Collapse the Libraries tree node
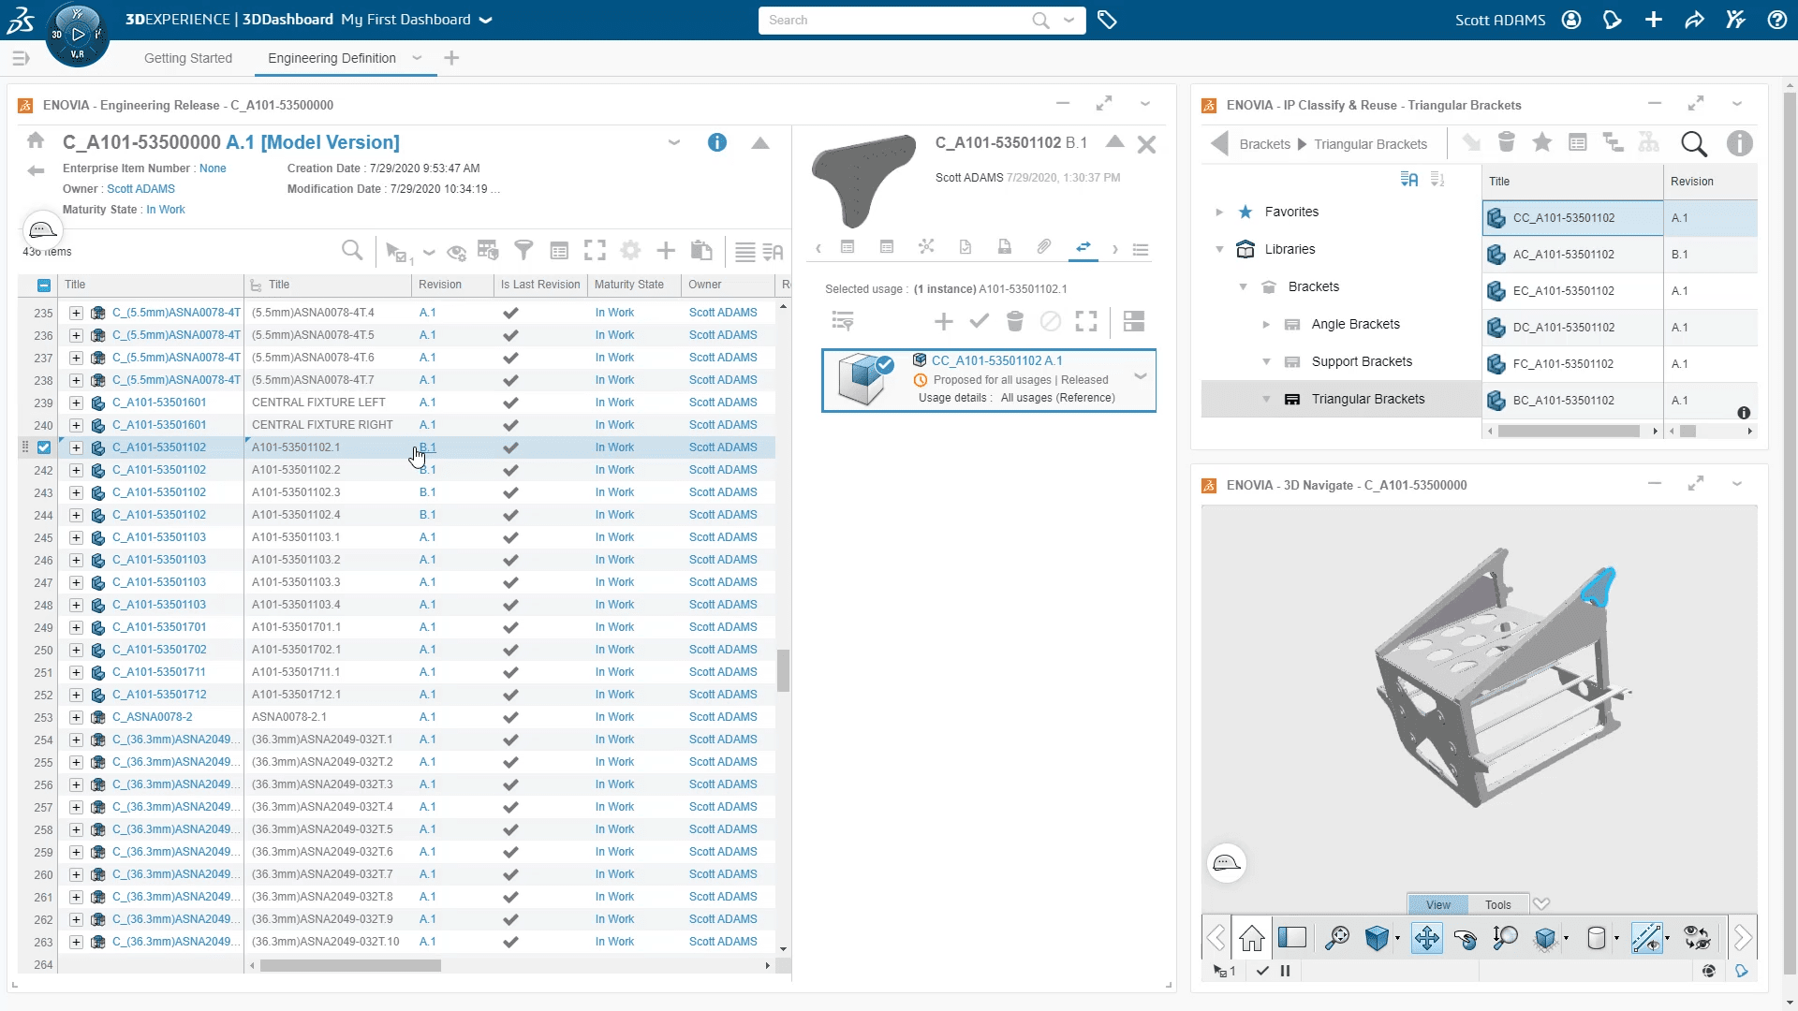Image resolution: width=1798 pixels, height=1011 pixels. point(1219,249)
